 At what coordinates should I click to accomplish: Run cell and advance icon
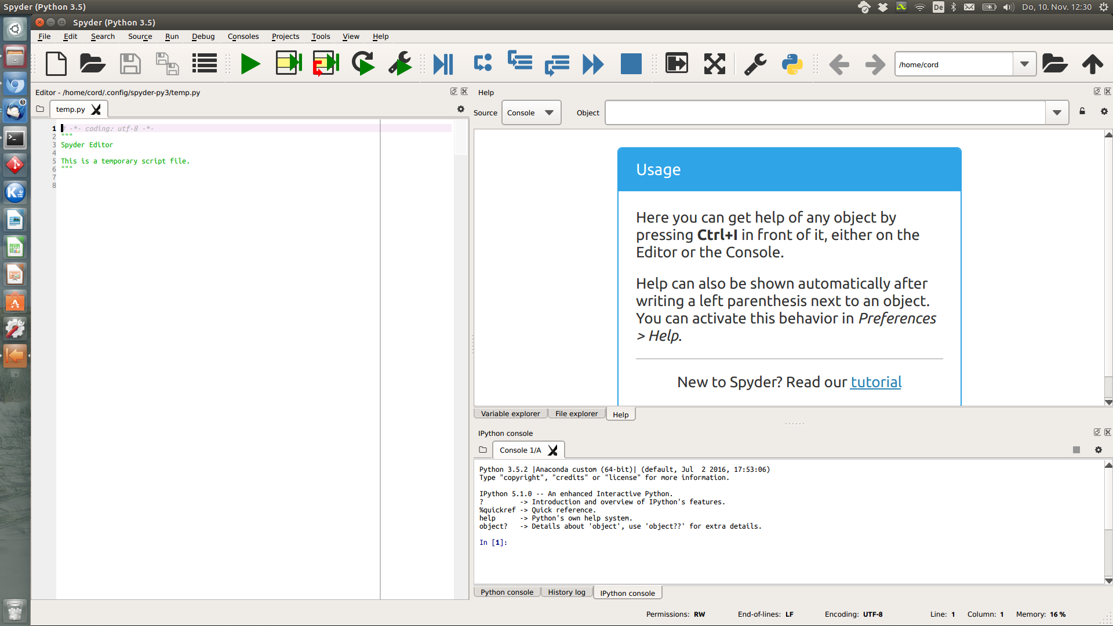tap(326, 64)
